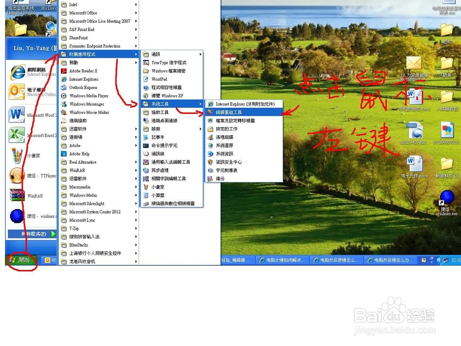
Task: Click the Windows 檔案總管 icon
Action: pos(146,71)
